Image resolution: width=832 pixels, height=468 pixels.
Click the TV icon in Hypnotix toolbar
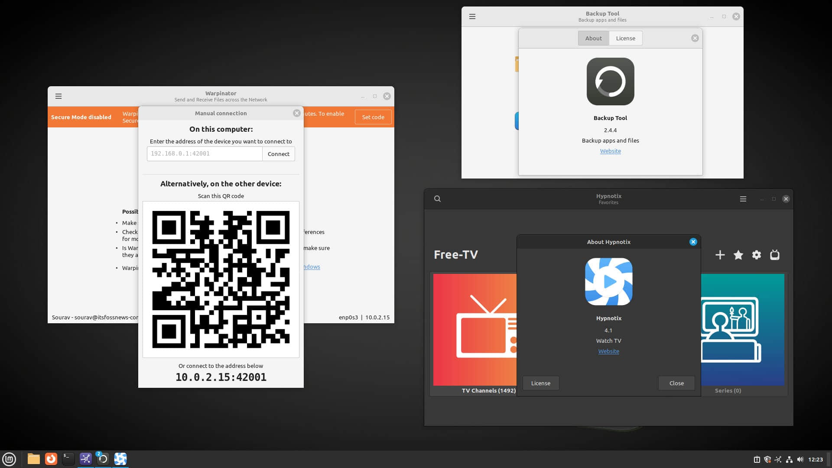click(775, 255)
